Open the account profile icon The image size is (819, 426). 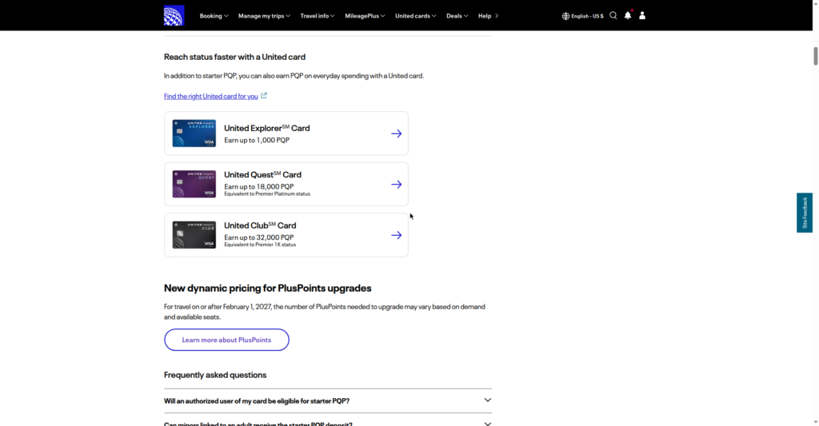coord(642,16)
